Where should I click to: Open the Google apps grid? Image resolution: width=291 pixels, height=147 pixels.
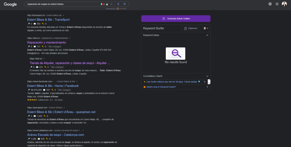(x=277, y=4)
